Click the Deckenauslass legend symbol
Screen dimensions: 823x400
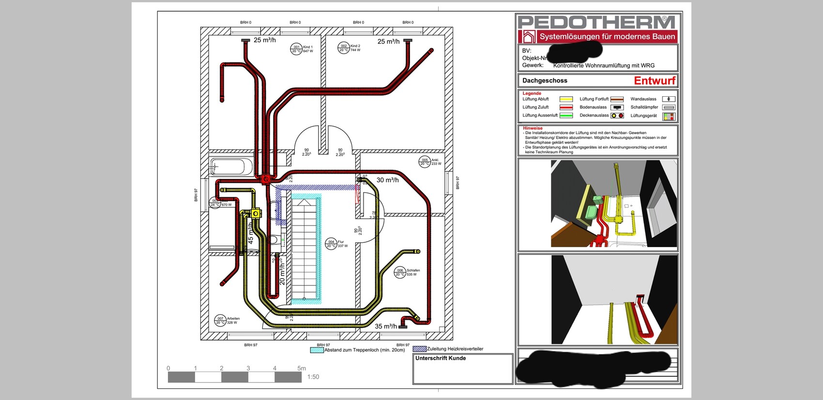[617, 116]
